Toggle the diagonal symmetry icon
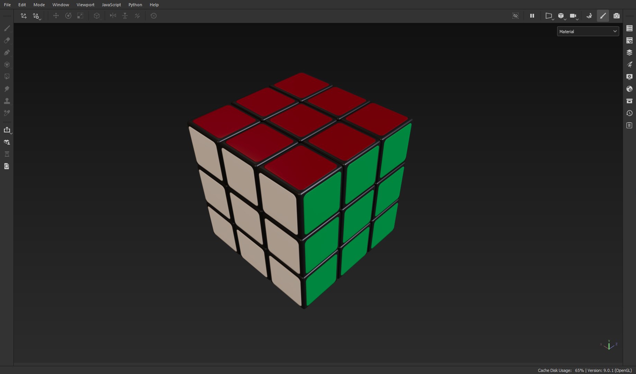This screenshot has height=374, width=636. [x=137, y=16]
